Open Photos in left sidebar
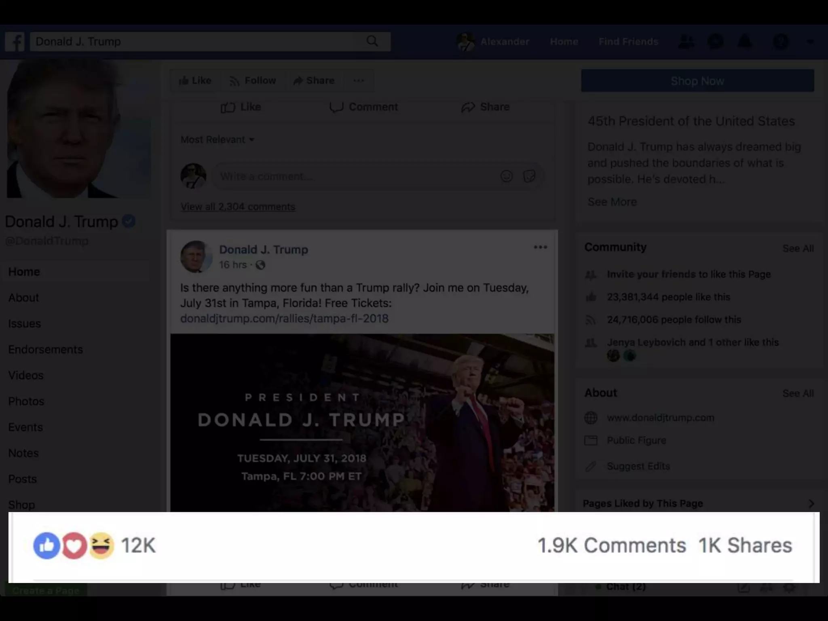The height and width of the screenshot is (621, 828). pos(26,401)
